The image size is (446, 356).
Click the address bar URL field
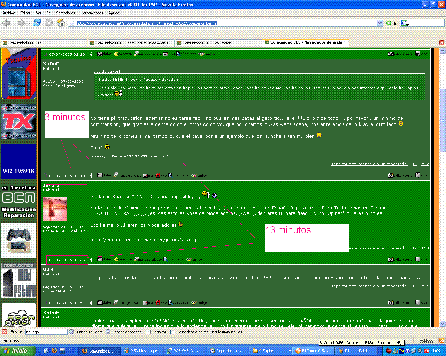[226, 23]
